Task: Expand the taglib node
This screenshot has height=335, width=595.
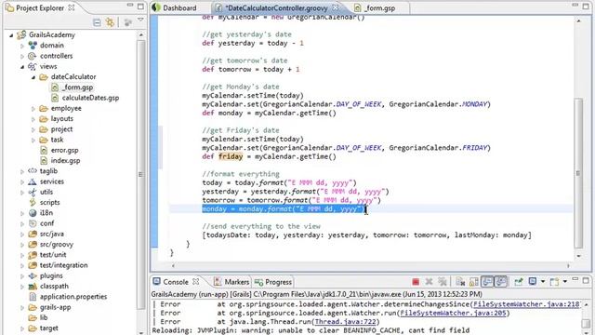Action: (x=22, y=171)
